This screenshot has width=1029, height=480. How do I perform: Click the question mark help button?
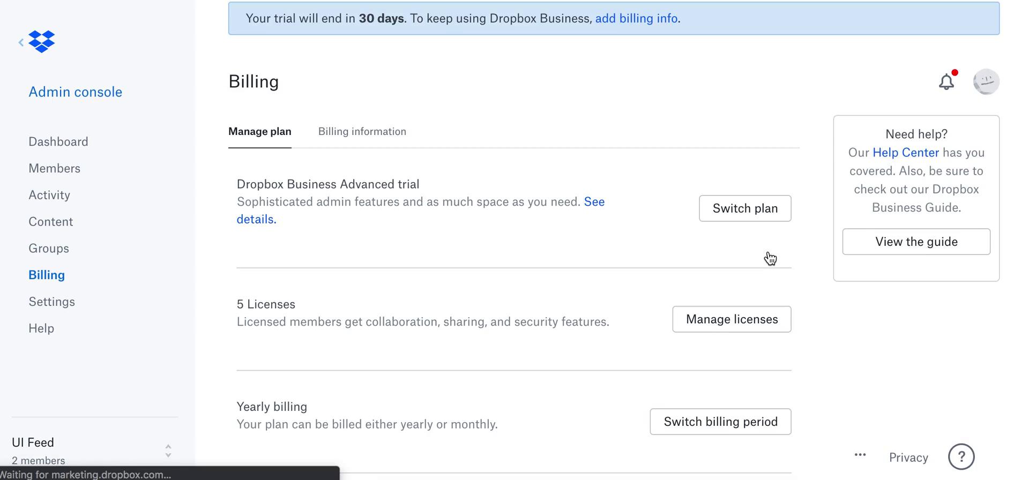pos(961,457)
